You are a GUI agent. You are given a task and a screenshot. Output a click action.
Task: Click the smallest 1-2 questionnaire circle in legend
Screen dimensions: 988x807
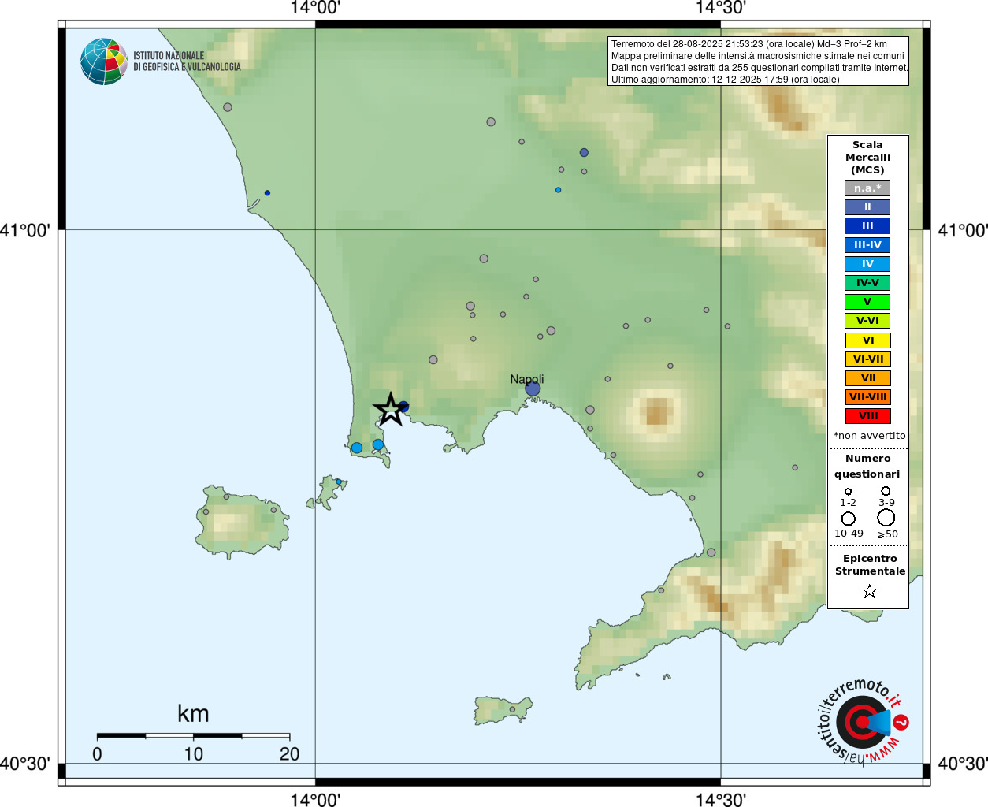849,492
